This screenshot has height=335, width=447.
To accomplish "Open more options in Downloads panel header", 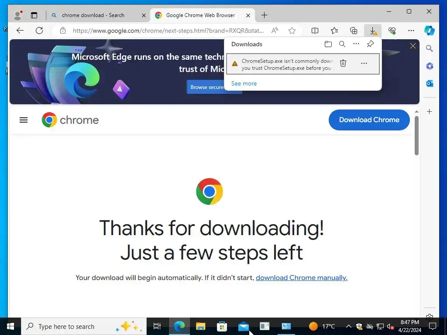I will [356, 44].
